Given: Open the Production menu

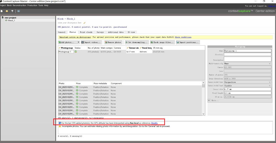Looking at the screenshot, I should pos(32,5).
